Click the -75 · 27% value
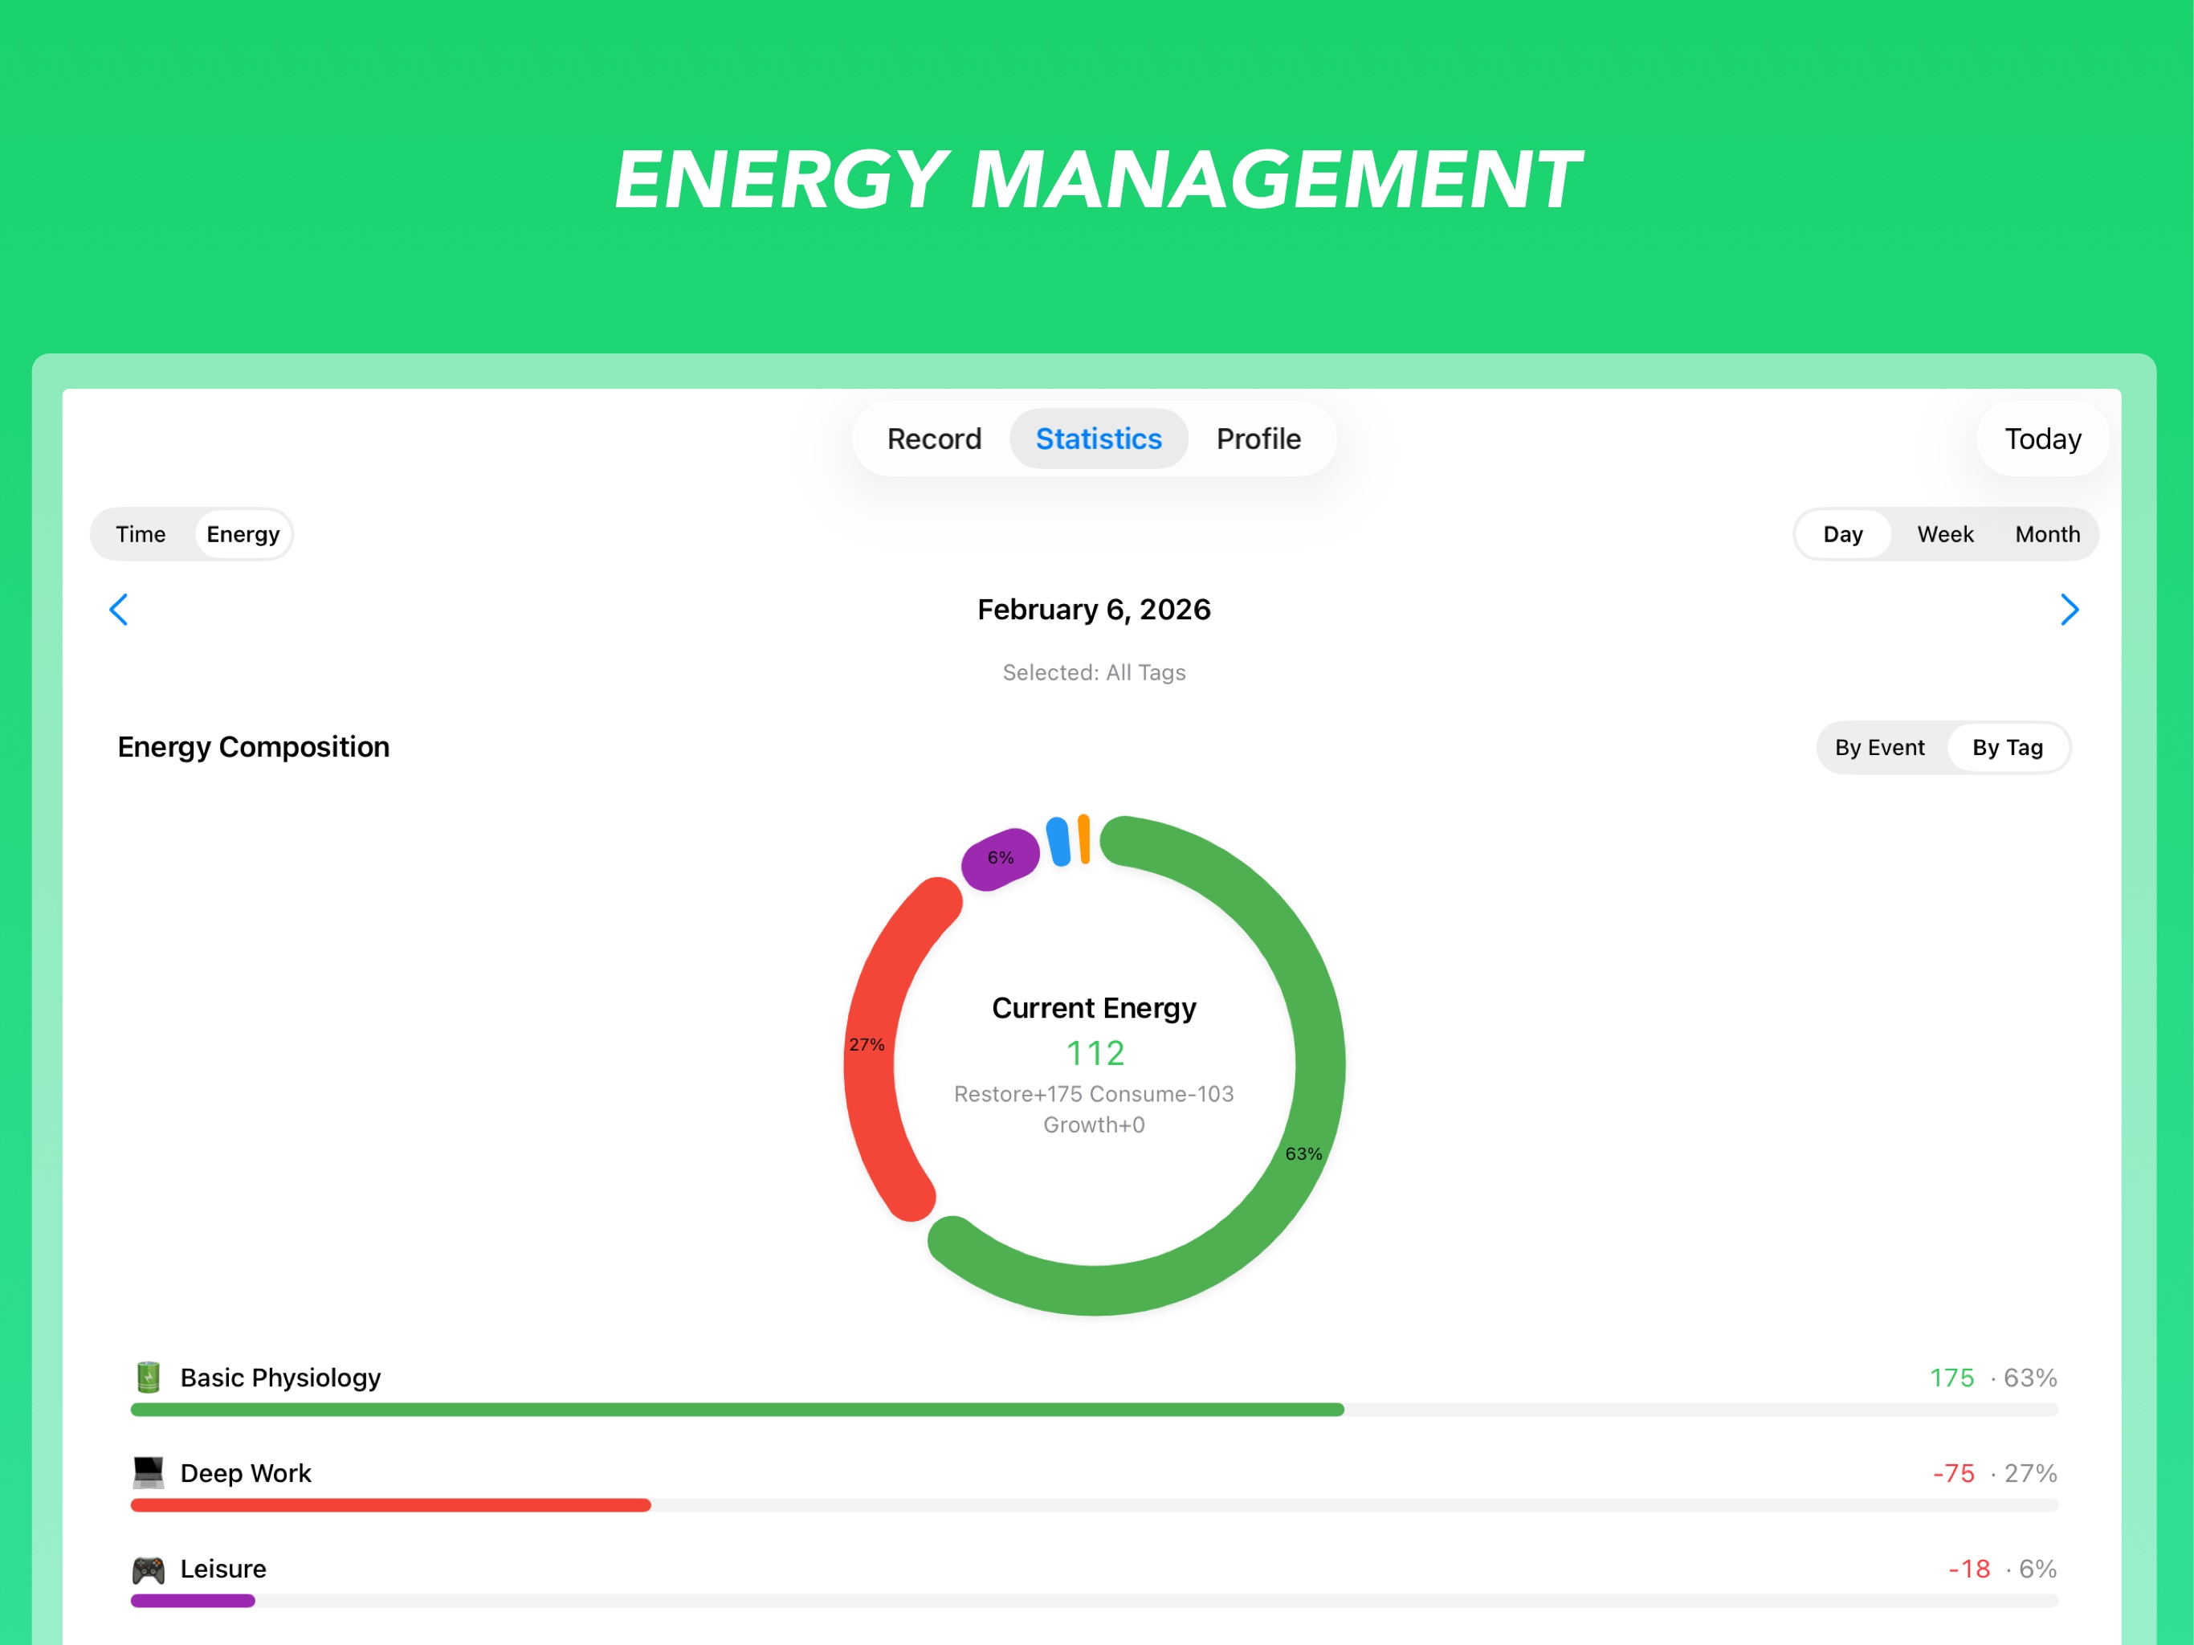 pos(1994,1472)
